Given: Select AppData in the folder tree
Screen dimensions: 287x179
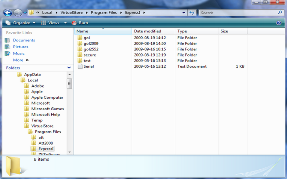Looking at the screenshot, I should click(x=32, y=74).
